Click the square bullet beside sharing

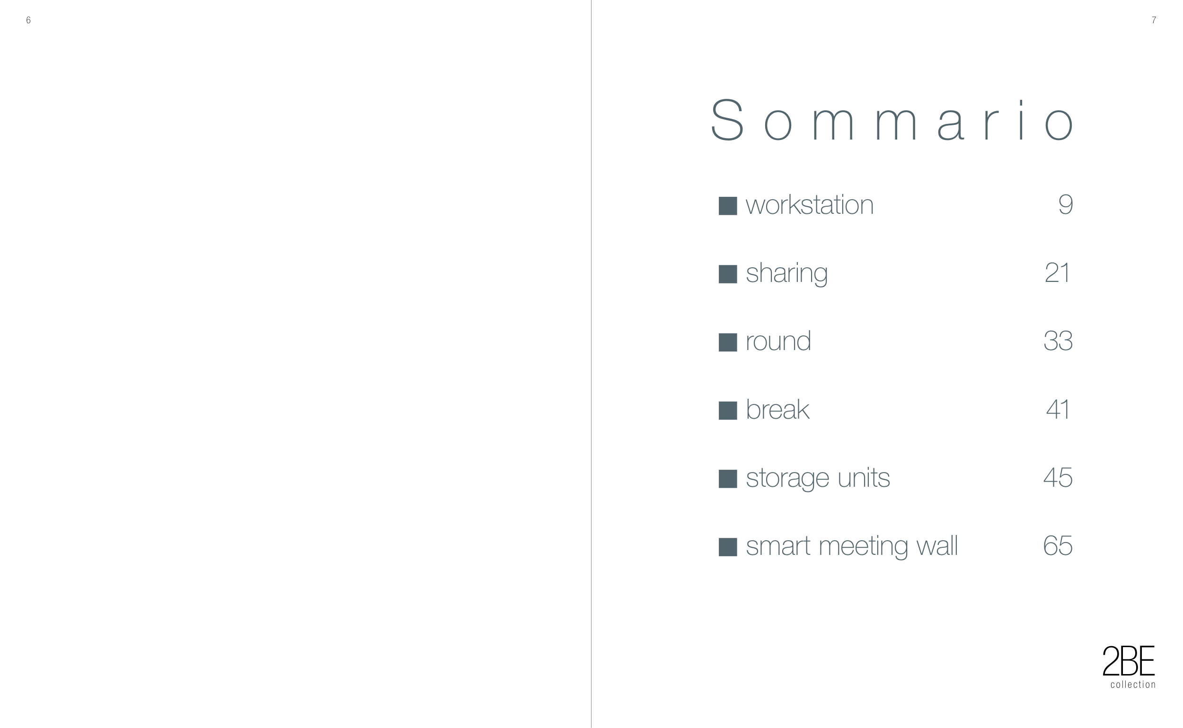[x=727, y=274]
